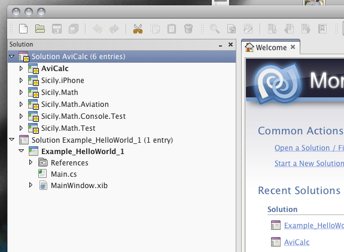
Task: Open recent solution AviCalc link
Action: [297, 242]
